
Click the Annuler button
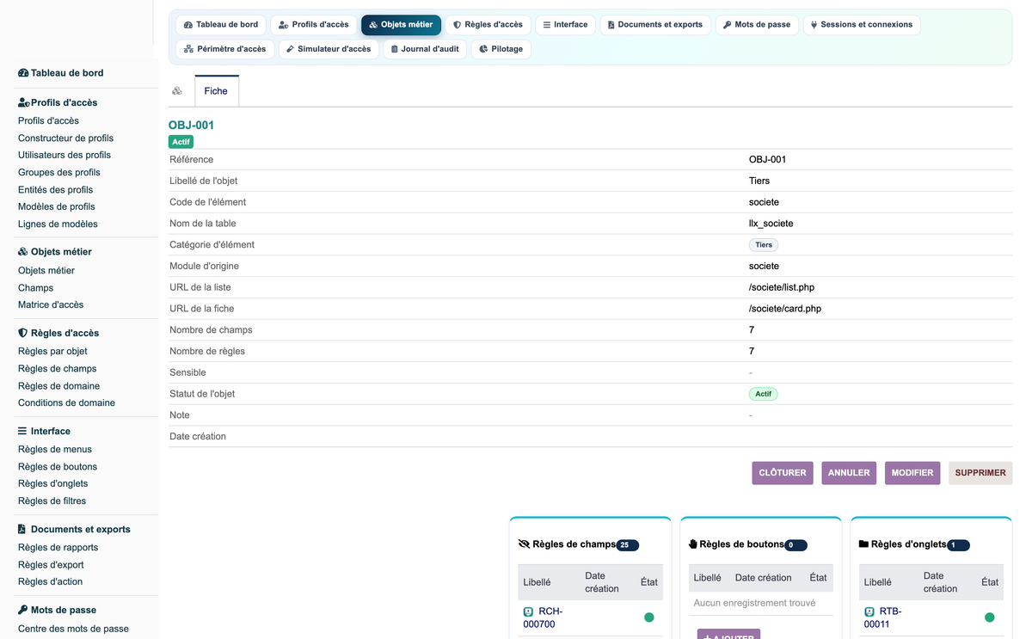[849, 473]
